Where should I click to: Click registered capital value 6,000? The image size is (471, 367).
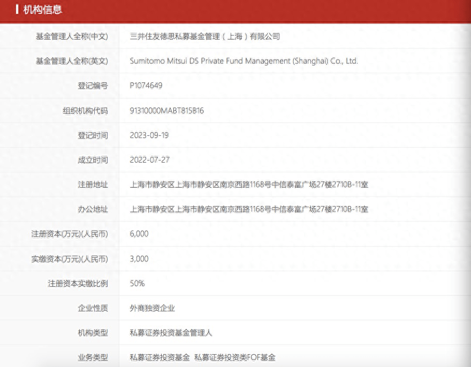point(139,234)
